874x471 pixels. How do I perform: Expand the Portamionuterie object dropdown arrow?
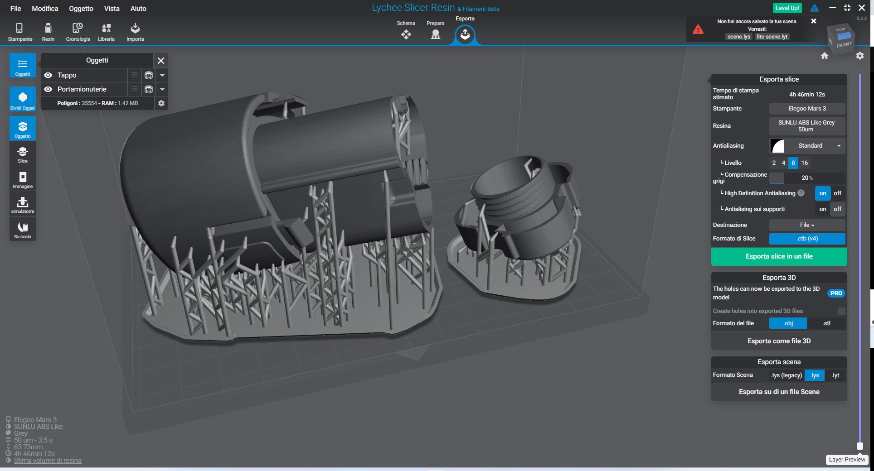(x=162, y=89)
